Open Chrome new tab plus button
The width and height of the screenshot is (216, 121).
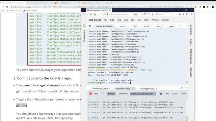(111, 3)
